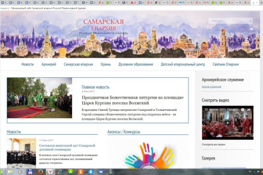Open the Детский епархиальный центр menu item

click(183, 64)
